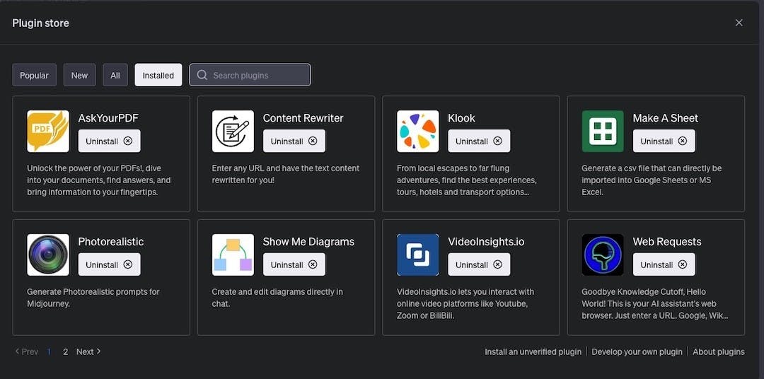Click the Content Rewriter title text

point(303,118)
